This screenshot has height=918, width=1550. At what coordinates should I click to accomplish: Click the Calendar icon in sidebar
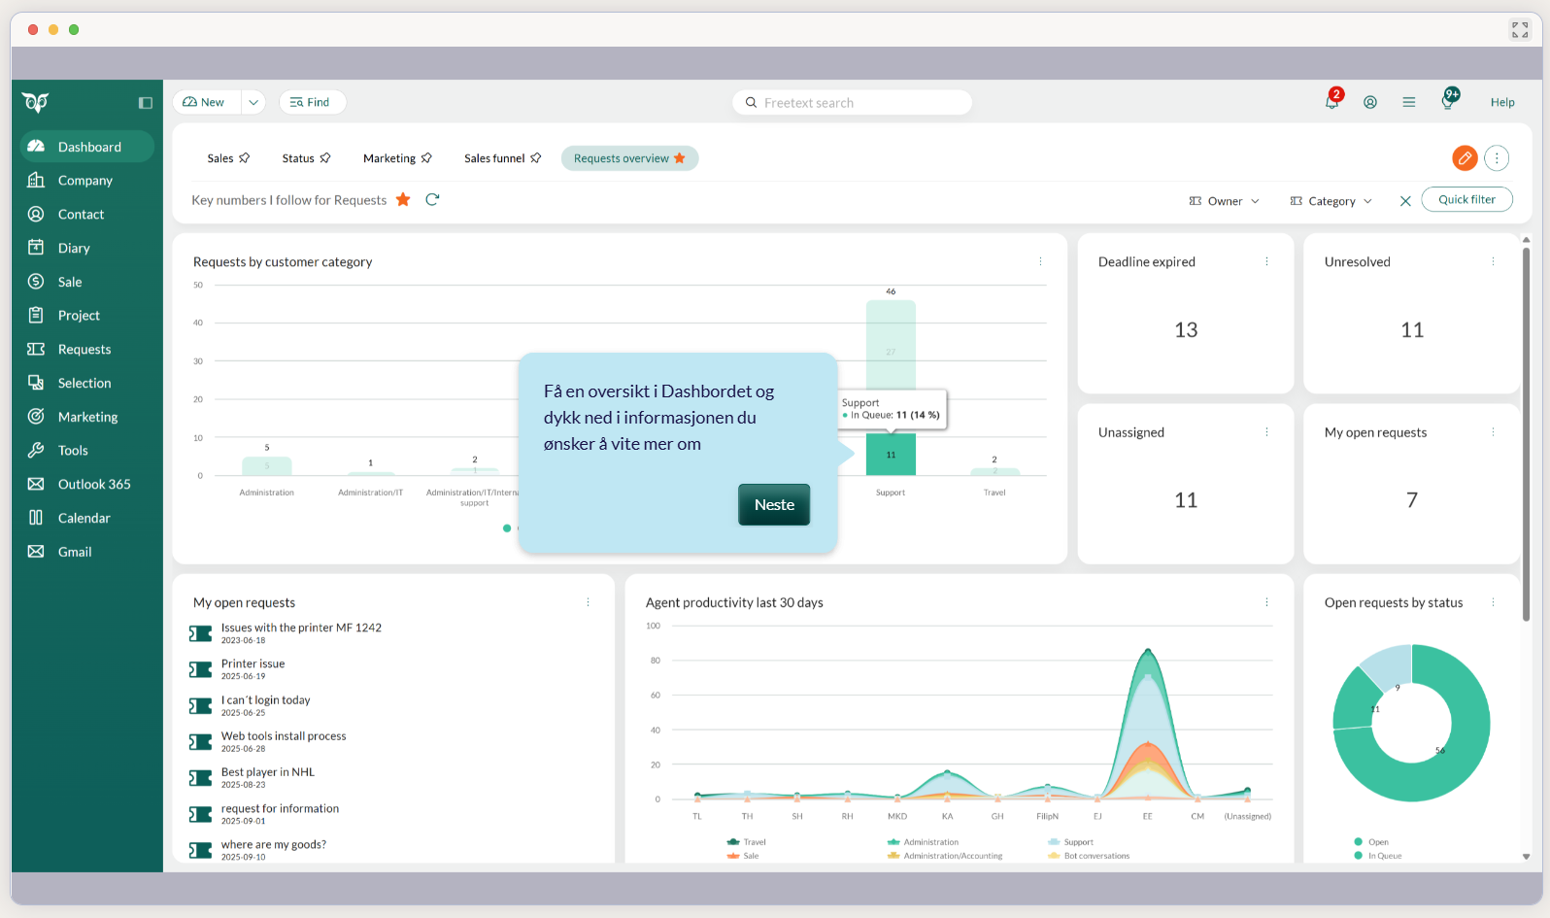[36, 518]
